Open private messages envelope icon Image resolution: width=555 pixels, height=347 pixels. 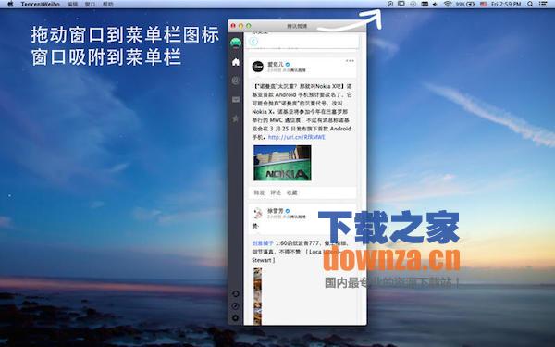(236, 100)
